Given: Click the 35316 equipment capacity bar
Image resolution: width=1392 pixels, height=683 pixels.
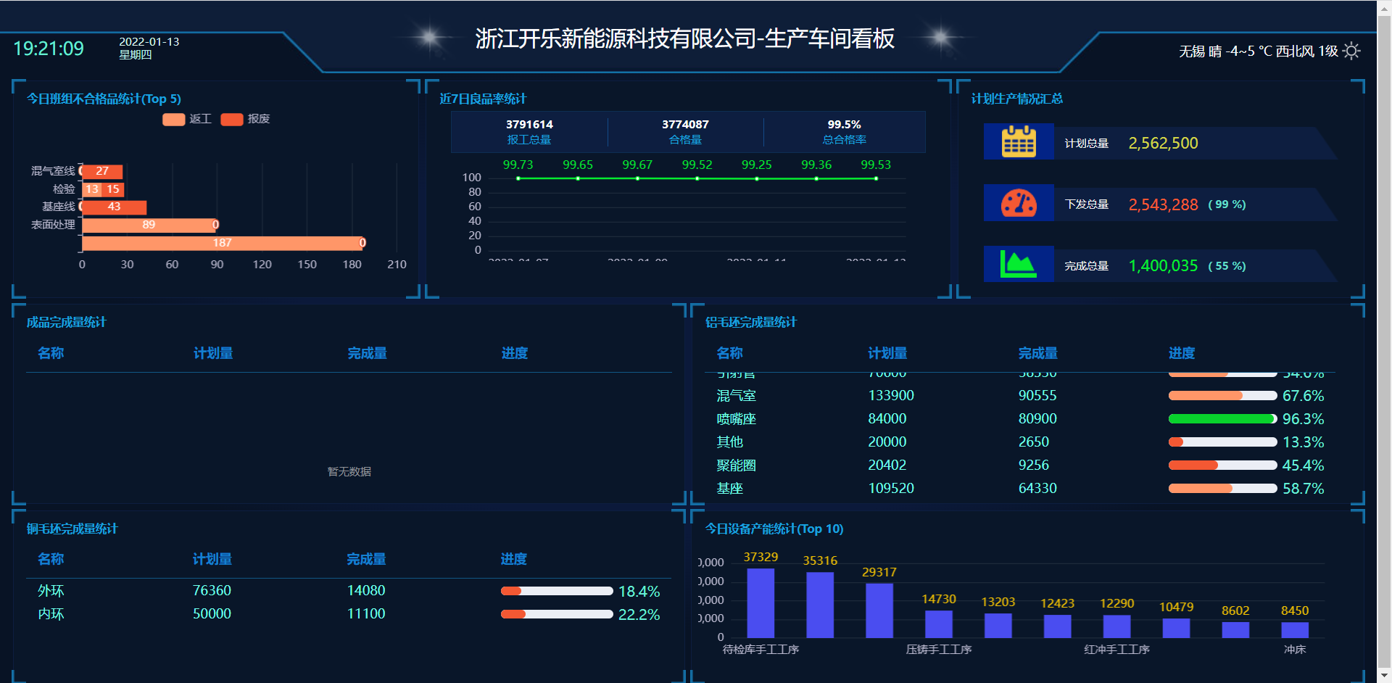Looking at the screenshot, I should tap(820, 605).
